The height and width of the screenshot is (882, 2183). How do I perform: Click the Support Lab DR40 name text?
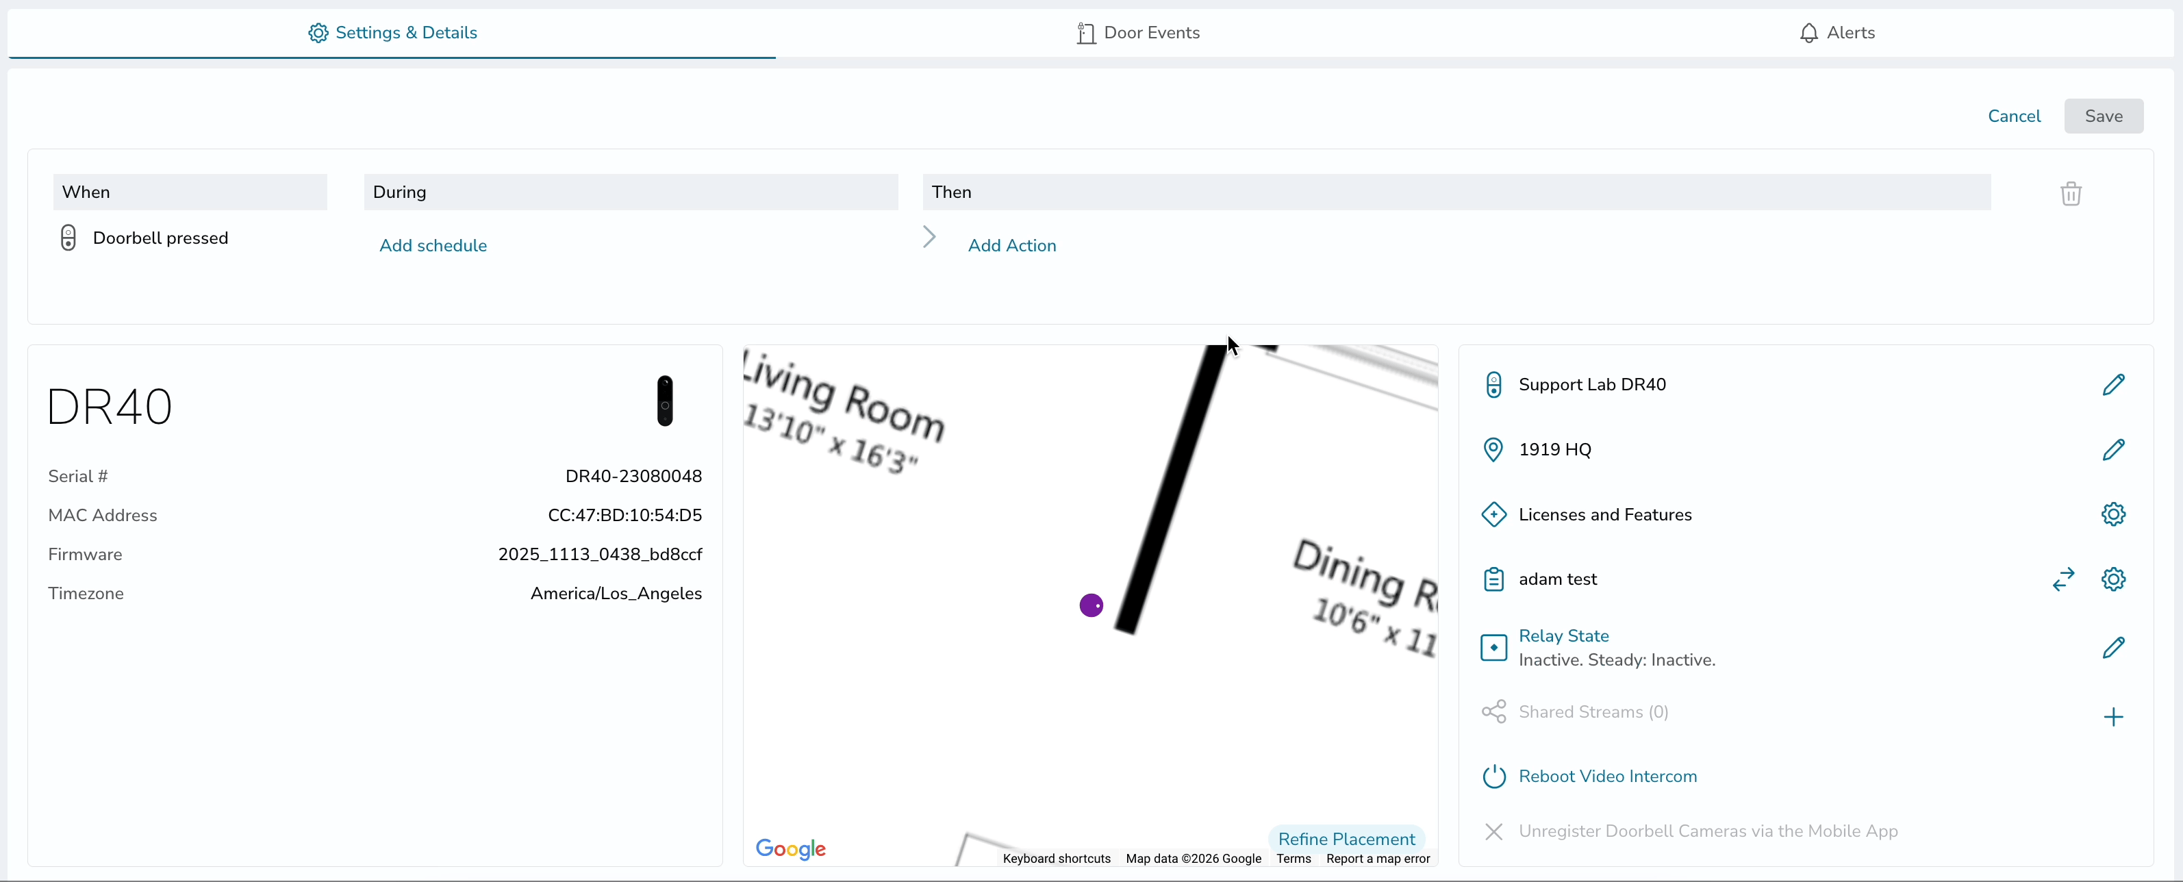1591,385
